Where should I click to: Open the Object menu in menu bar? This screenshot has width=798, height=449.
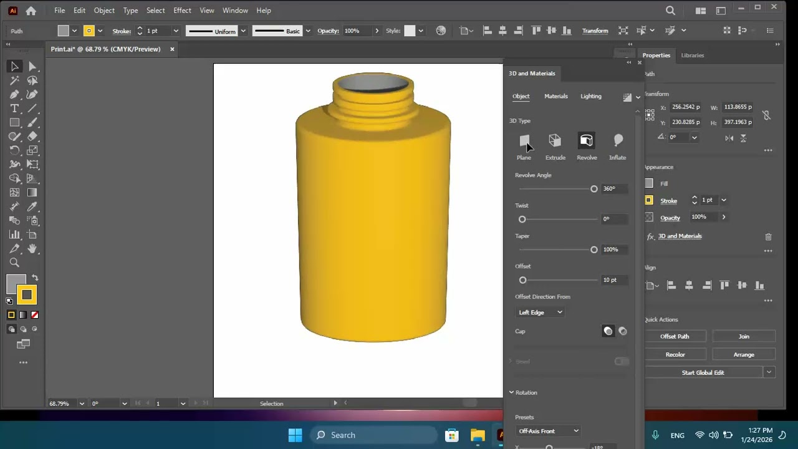[104, 11]
